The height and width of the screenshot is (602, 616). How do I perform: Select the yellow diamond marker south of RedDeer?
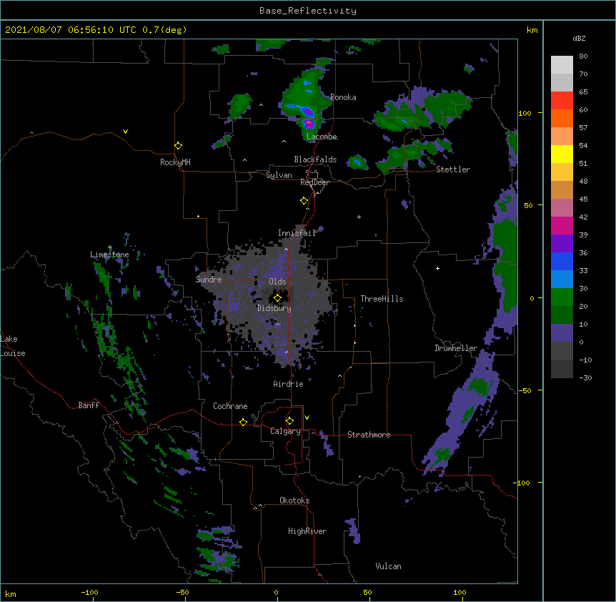coord(304,201)
